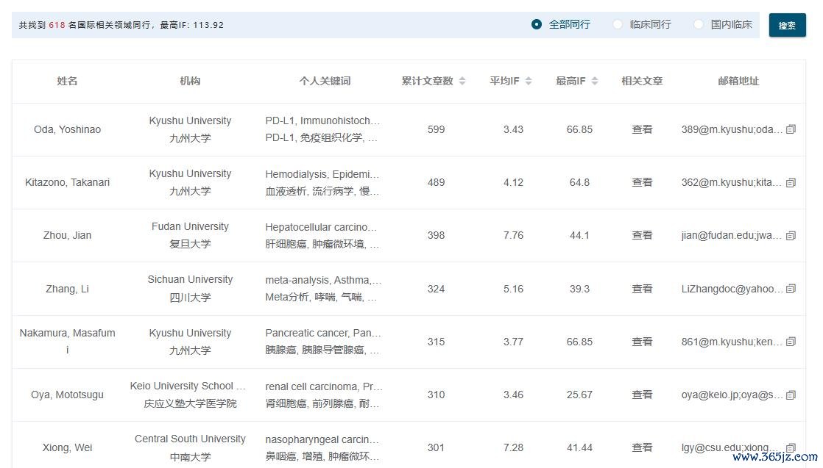This screenshot has height=468, width=823.
Task: Select the name Zhang, Li
Action: (x=67, y=289)
